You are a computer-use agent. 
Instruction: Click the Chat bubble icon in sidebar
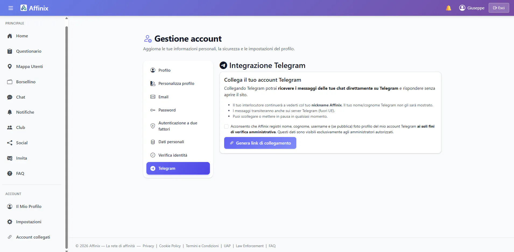coord(10,97)
